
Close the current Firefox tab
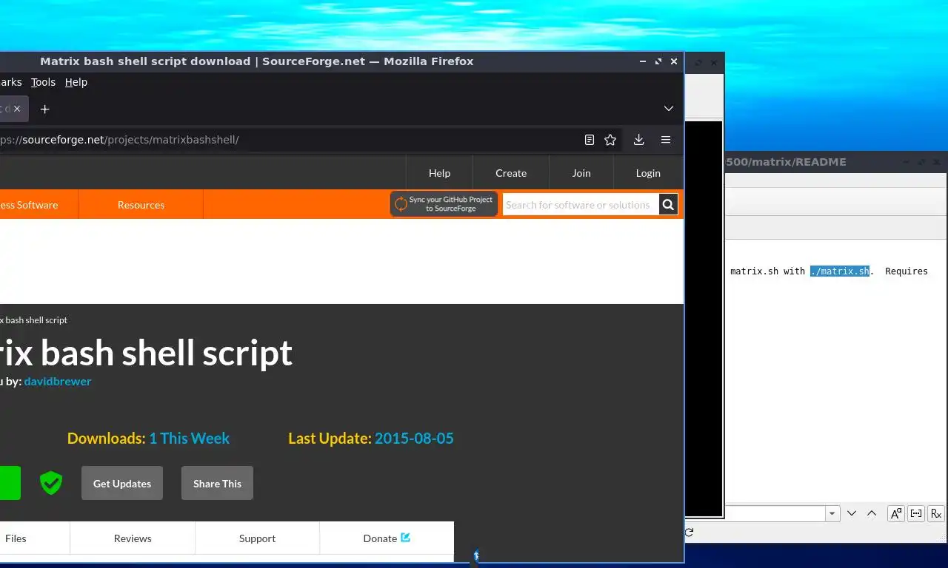tap(17, 109)
